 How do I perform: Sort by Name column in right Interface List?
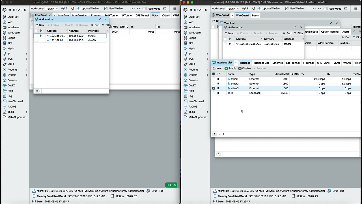[x=238, y=74]
